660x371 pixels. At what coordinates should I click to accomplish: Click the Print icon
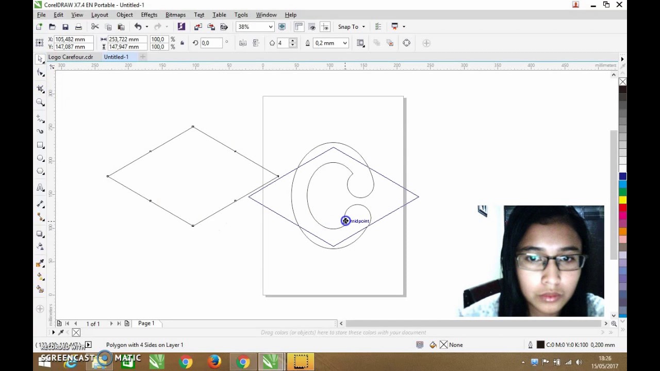[x=78, y=27]
